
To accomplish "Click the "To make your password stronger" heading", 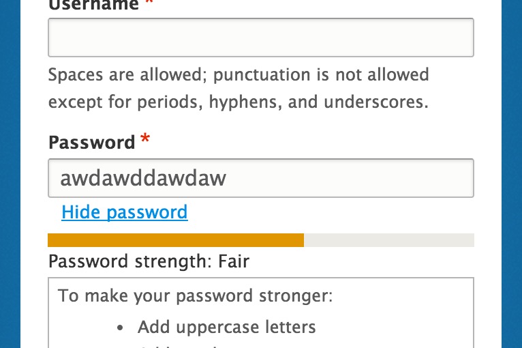I will coord(195,296).
